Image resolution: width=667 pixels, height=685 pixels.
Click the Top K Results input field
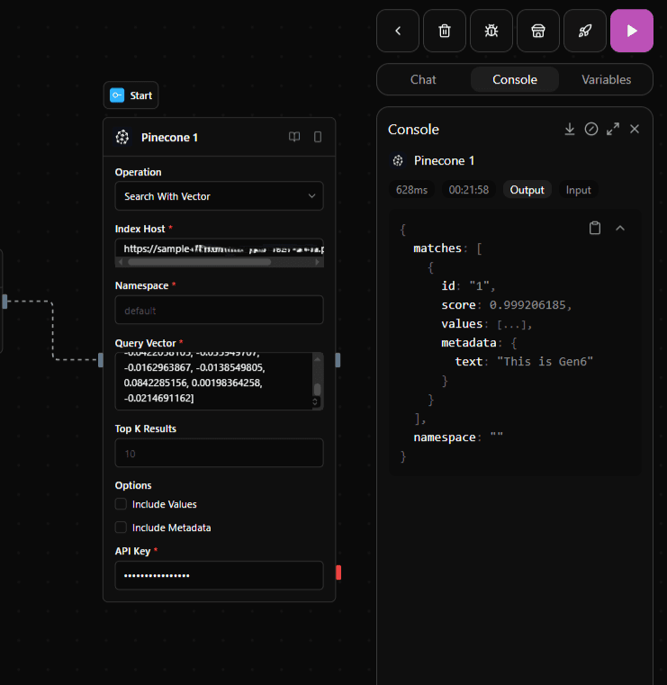pyautogui.click(x=219, y=454)
